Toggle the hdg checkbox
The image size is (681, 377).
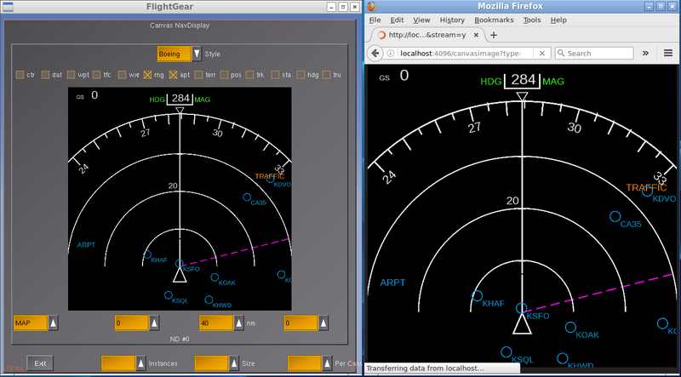pos(301,75)
